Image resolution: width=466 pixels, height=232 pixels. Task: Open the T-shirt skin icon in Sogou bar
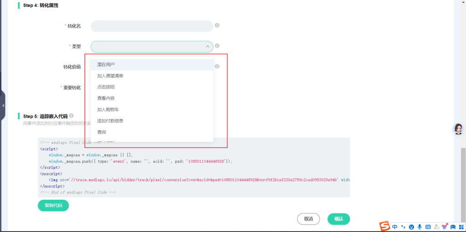[445, 227]
